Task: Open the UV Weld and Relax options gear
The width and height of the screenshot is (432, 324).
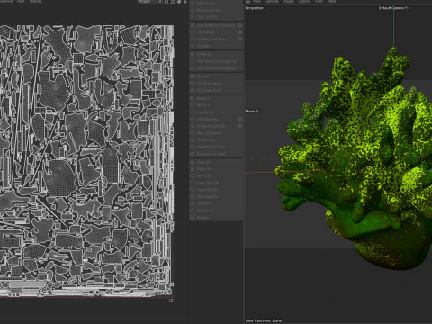Action: point(240,40)
